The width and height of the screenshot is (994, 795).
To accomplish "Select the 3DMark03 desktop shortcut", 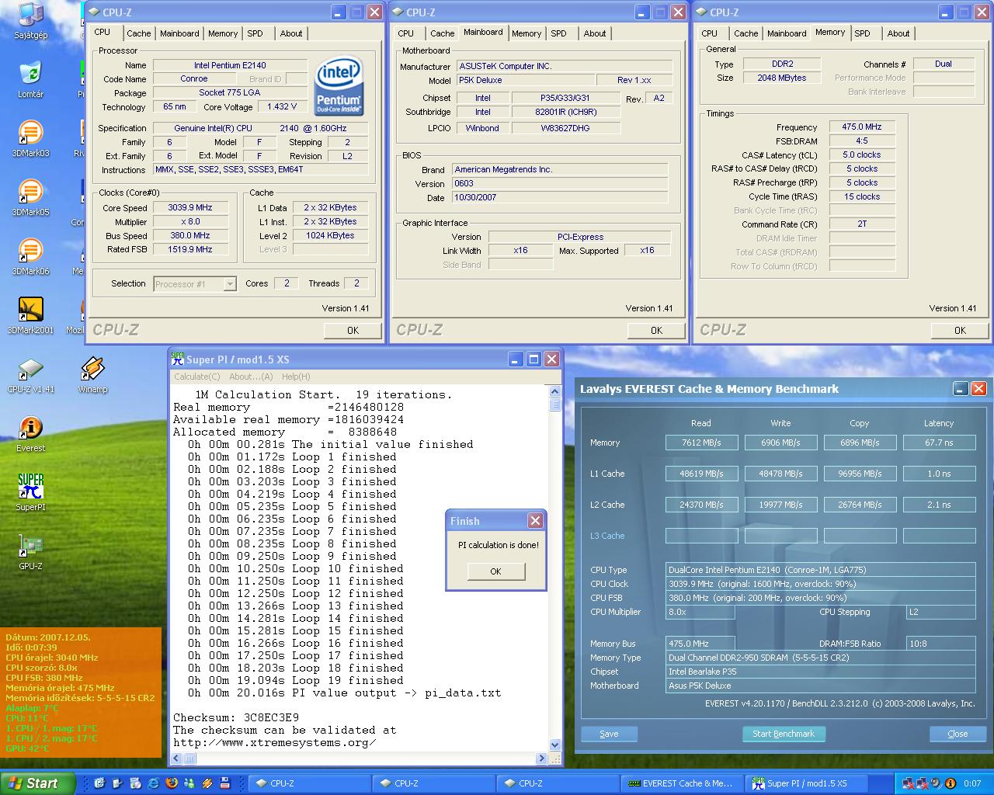I will (30, 138).
